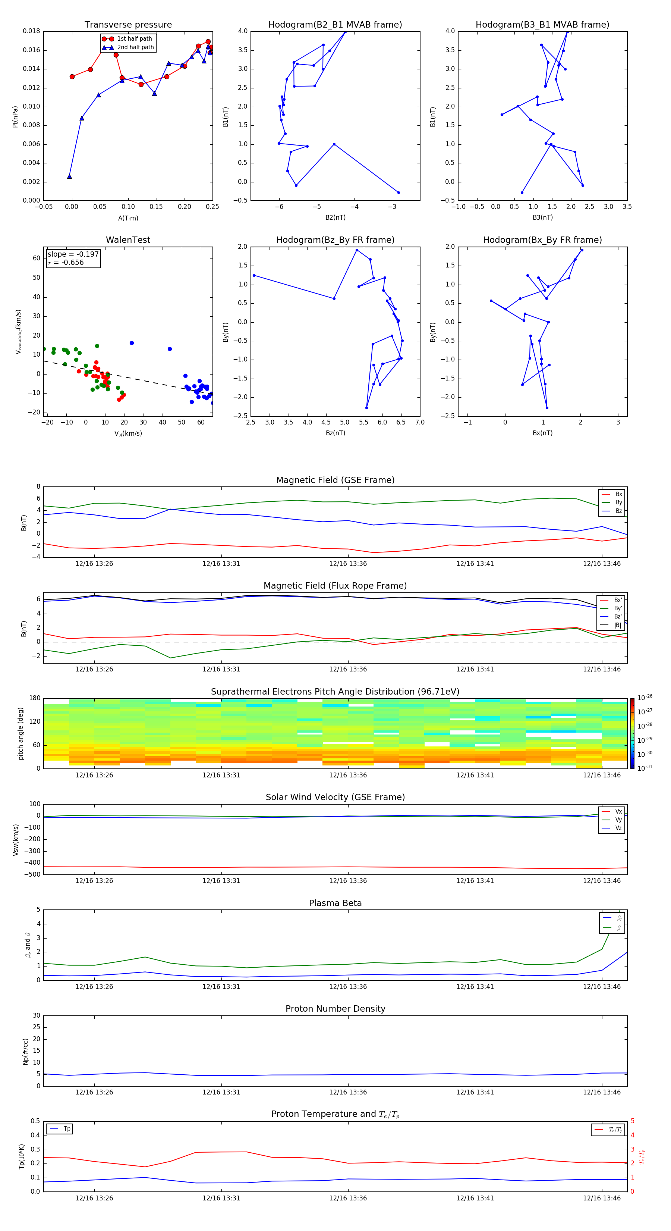
Task: Click '12/16 13:31' tick under GSE magnetic plot
Action: (221, 563)
